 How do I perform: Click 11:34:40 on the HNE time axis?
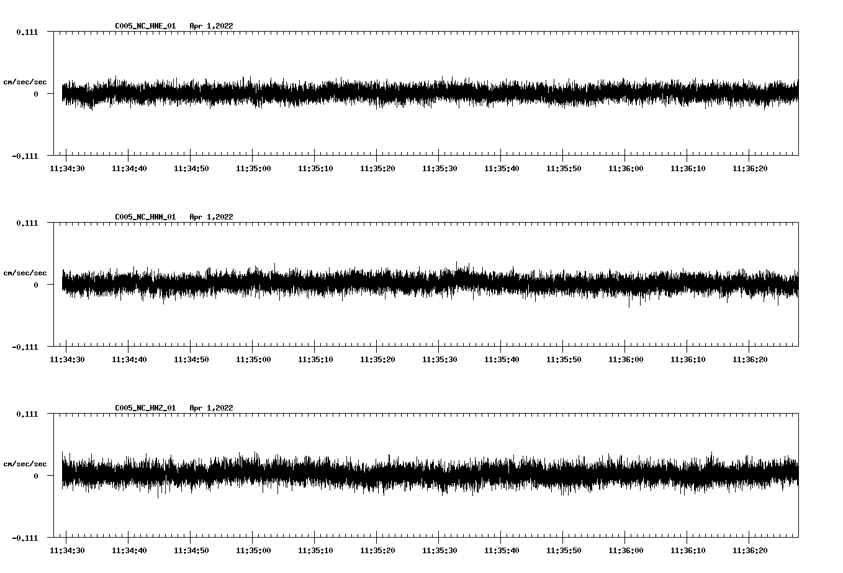(x=129, y=169)
